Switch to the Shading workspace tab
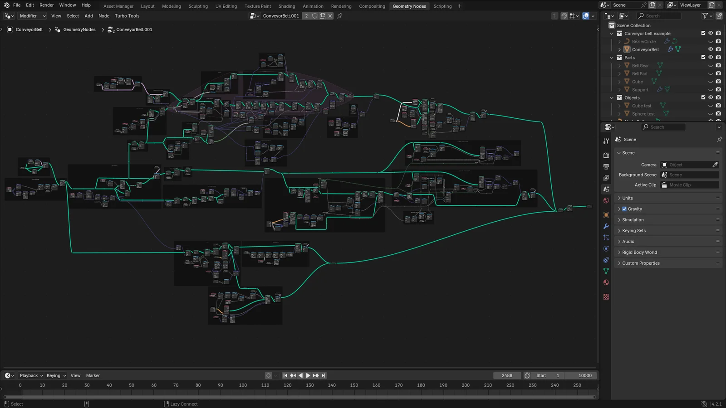726x408 pixels. pyautogui.click(x=287, y=6)
